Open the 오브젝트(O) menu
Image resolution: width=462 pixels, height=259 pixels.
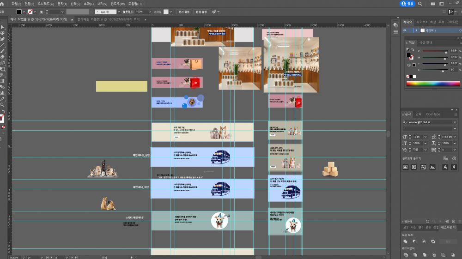coord(46,4)
